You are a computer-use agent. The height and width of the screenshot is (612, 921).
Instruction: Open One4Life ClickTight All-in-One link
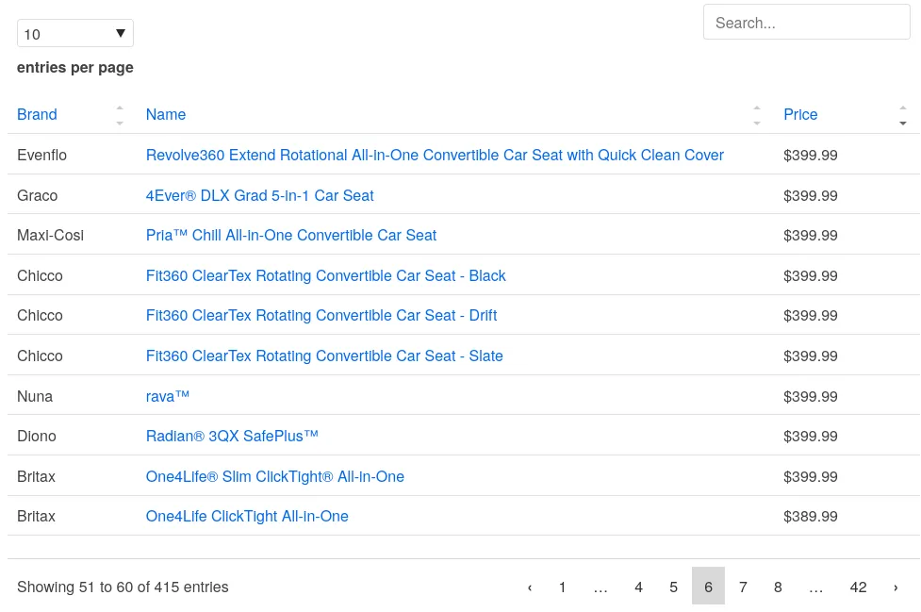tap(247, 516)
